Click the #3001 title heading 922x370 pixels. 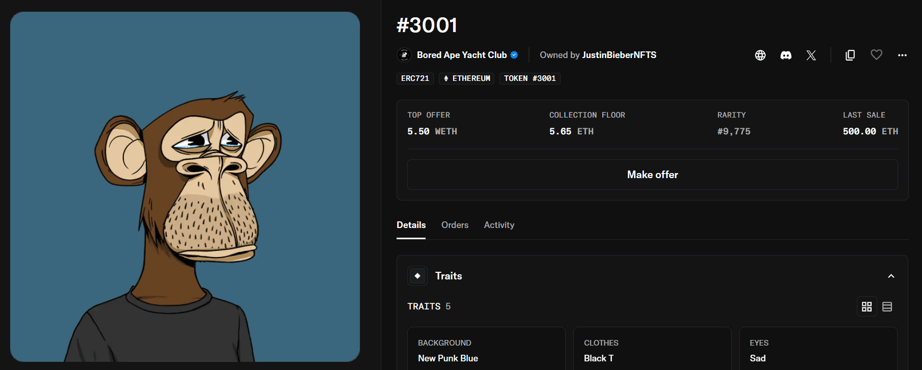click(x=427, y=25)
